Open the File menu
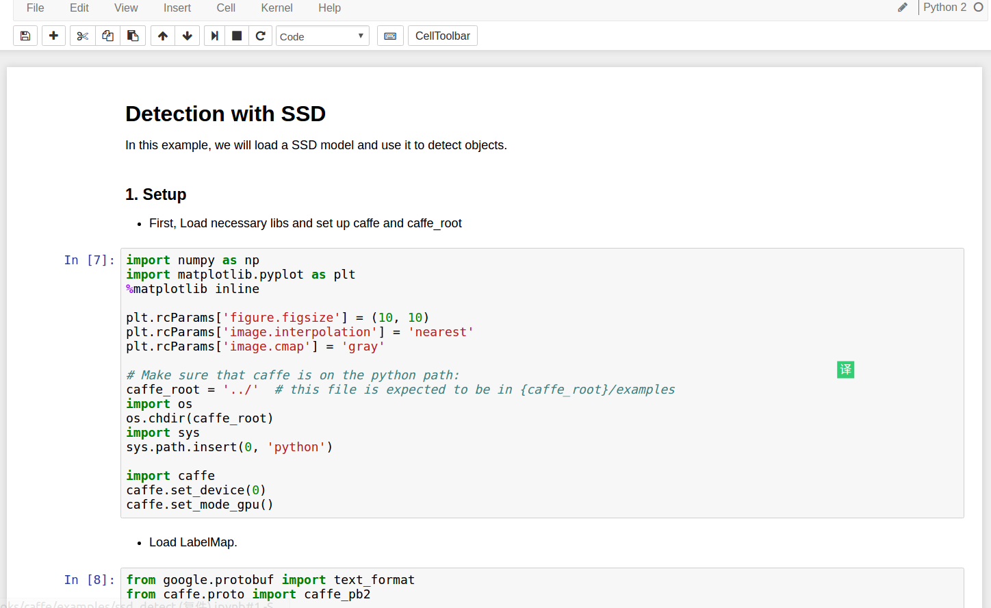Image resolution: width=991 pixels, height=608 pixels. 35,8
